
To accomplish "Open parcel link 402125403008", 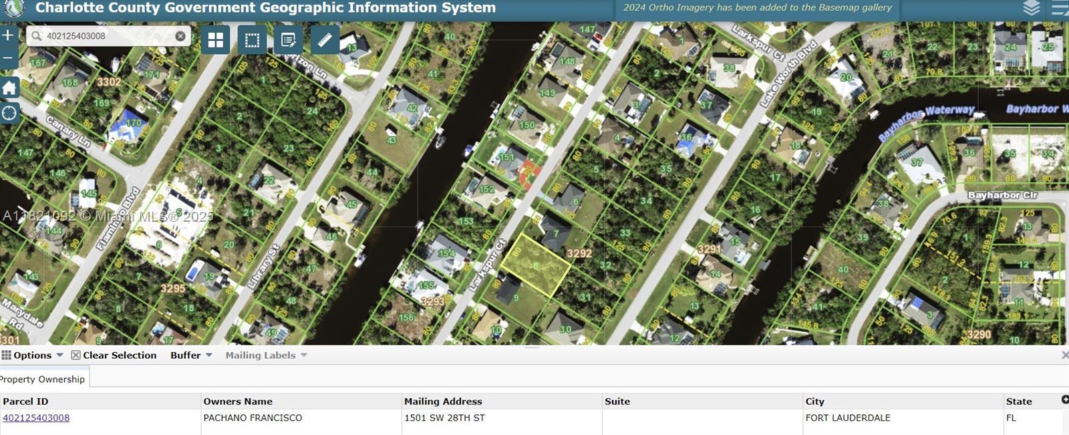I will pos(36,418).
